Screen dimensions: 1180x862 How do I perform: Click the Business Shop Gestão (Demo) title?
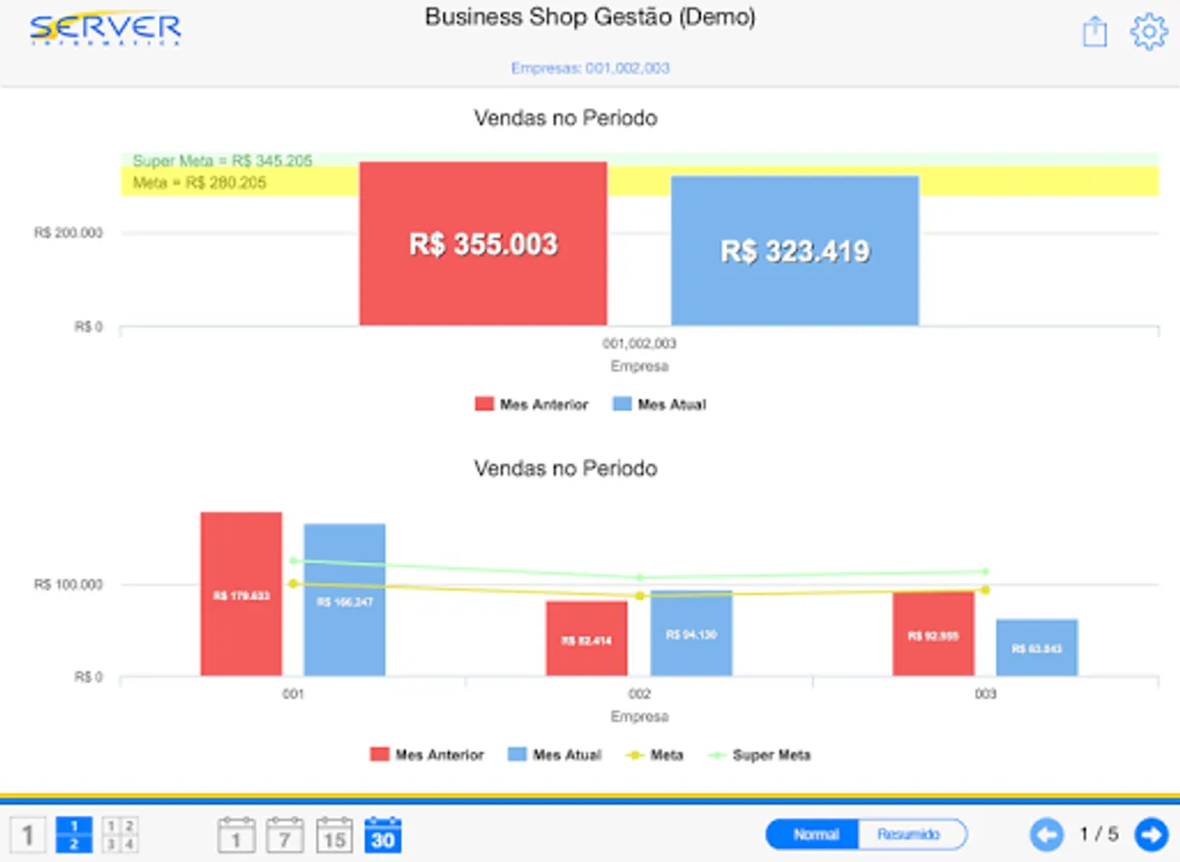(590, 17)
